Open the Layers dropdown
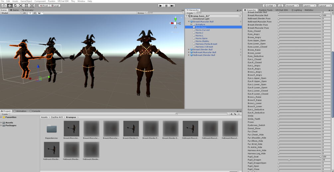This screenshot has width=334, height=172. pos(309,6)
